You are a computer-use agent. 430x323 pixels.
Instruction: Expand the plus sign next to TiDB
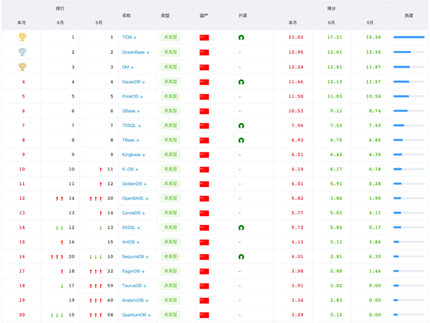135,37
